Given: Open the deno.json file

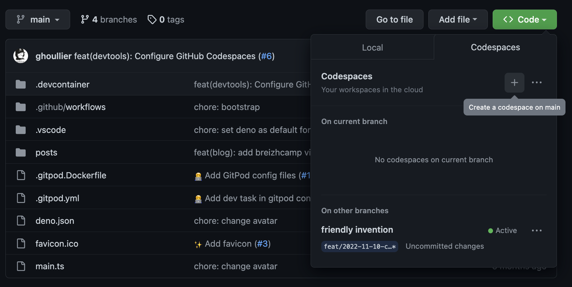Looking at the screenshot, I should pos(55,221).
